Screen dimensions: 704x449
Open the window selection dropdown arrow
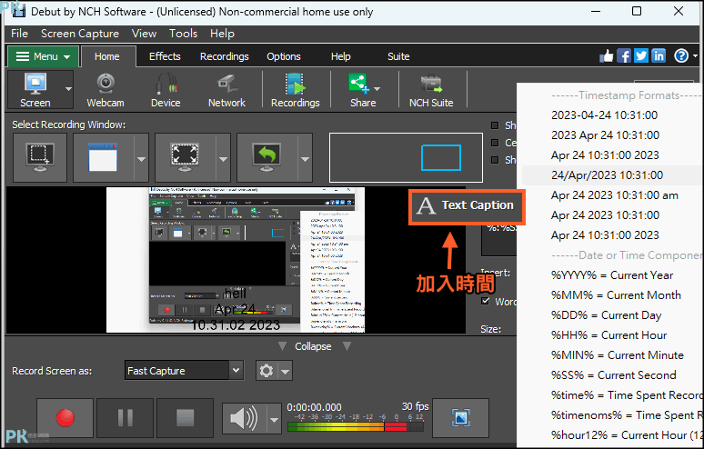pos(141,159)
